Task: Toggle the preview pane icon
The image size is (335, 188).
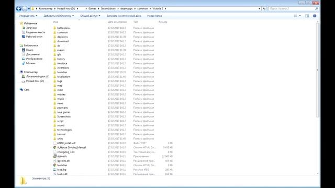Action: pyautogui.click(x=307, y=16)
